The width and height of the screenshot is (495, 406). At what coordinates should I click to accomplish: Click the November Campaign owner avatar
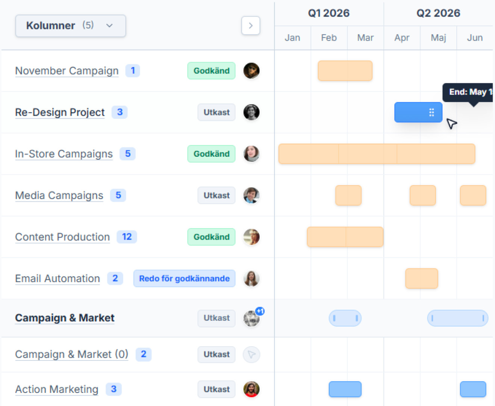[x=251, y=71]
